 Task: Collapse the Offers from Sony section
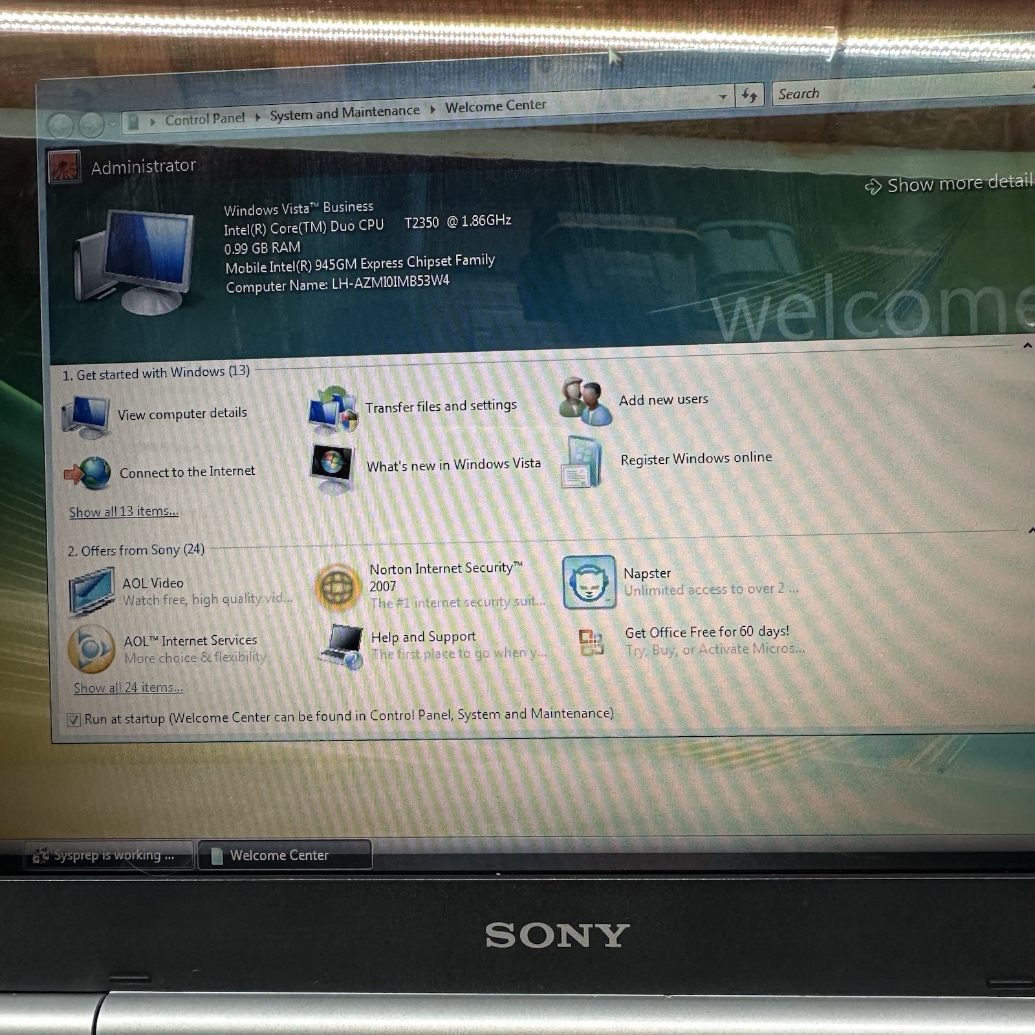pyautogui.click(x=1031, y=530)
